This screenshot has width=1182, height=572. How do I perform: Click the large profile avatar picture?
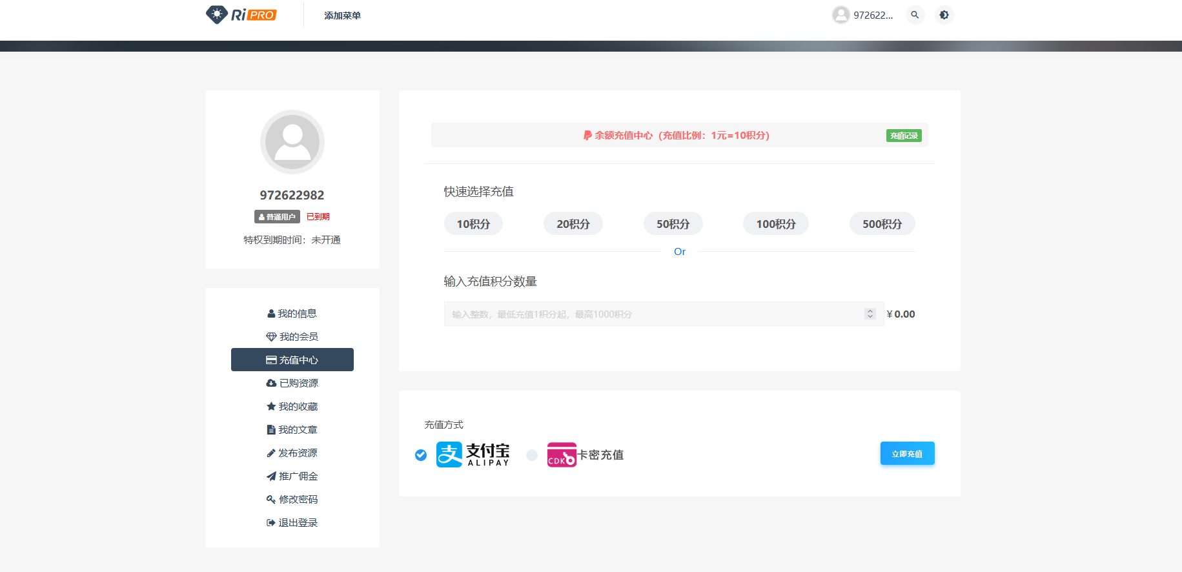(x=292, y=142)
